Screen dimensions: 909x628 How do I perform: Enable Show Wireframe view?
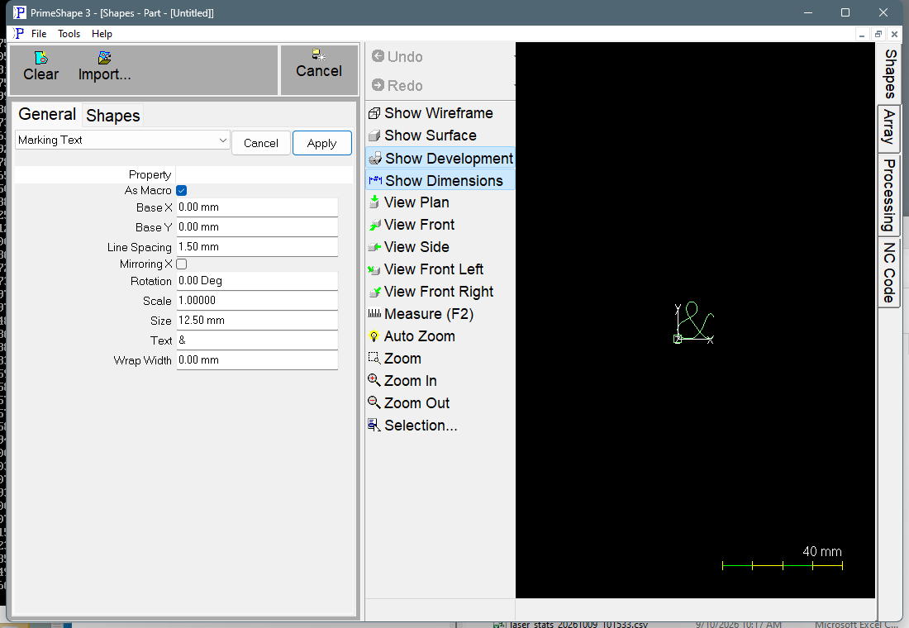(x=431, y=113)
